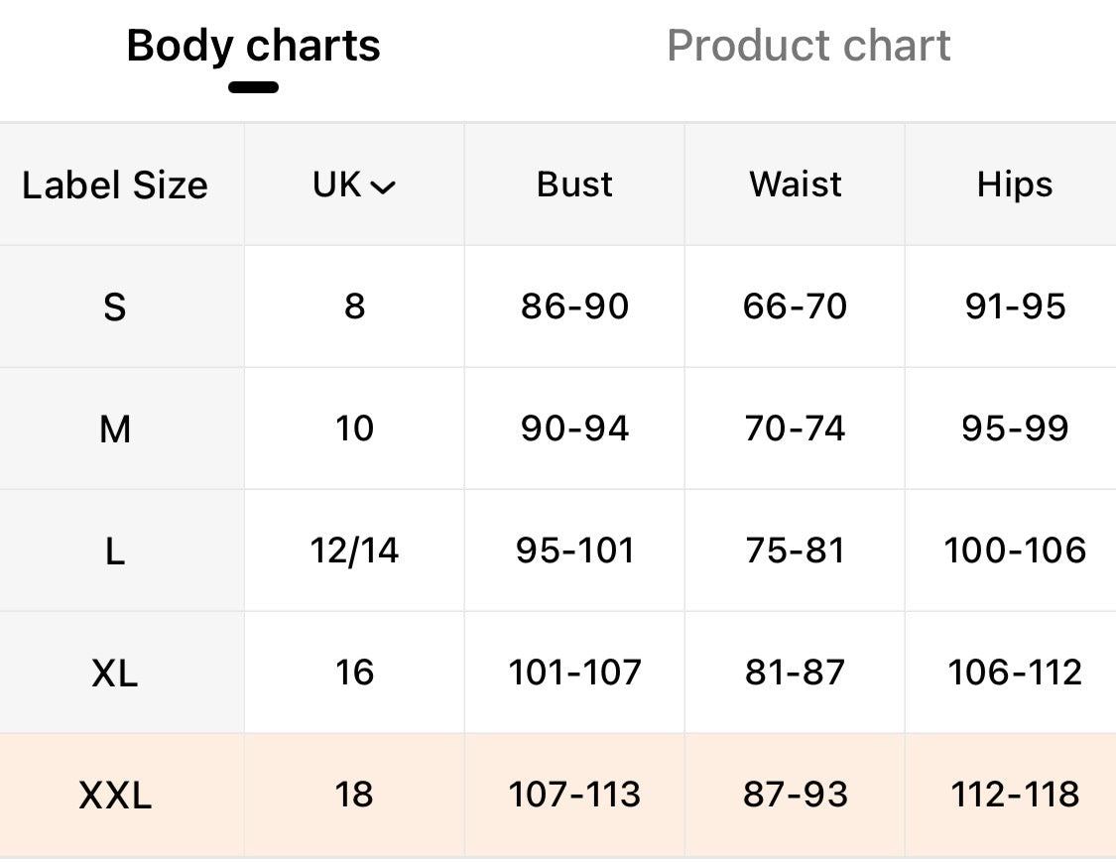The width and height of the screenshot is (1116, 862).
Task: Click the UK size 12/14 cell
Action: pos(354,551)
